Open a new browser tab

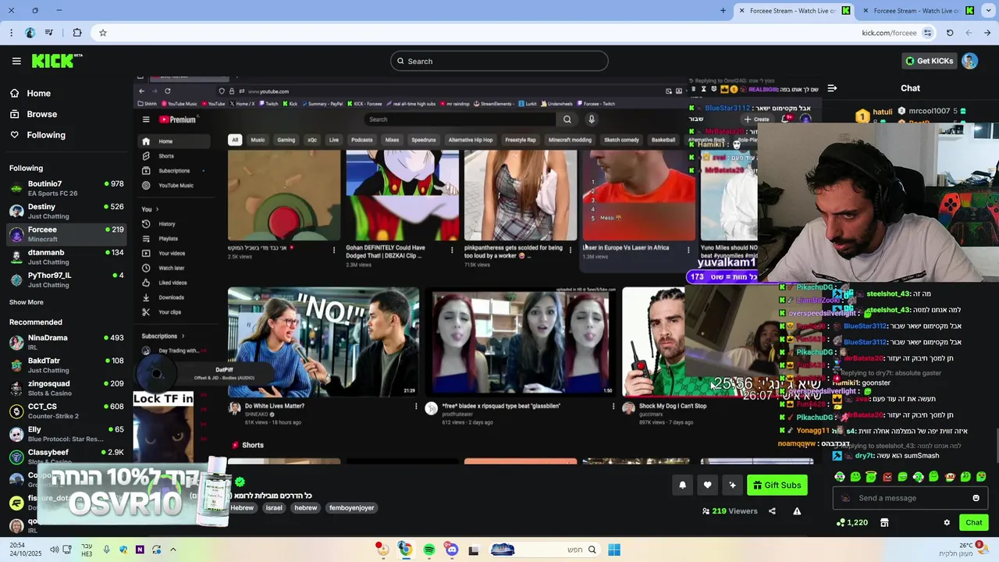tap(723, 10)
